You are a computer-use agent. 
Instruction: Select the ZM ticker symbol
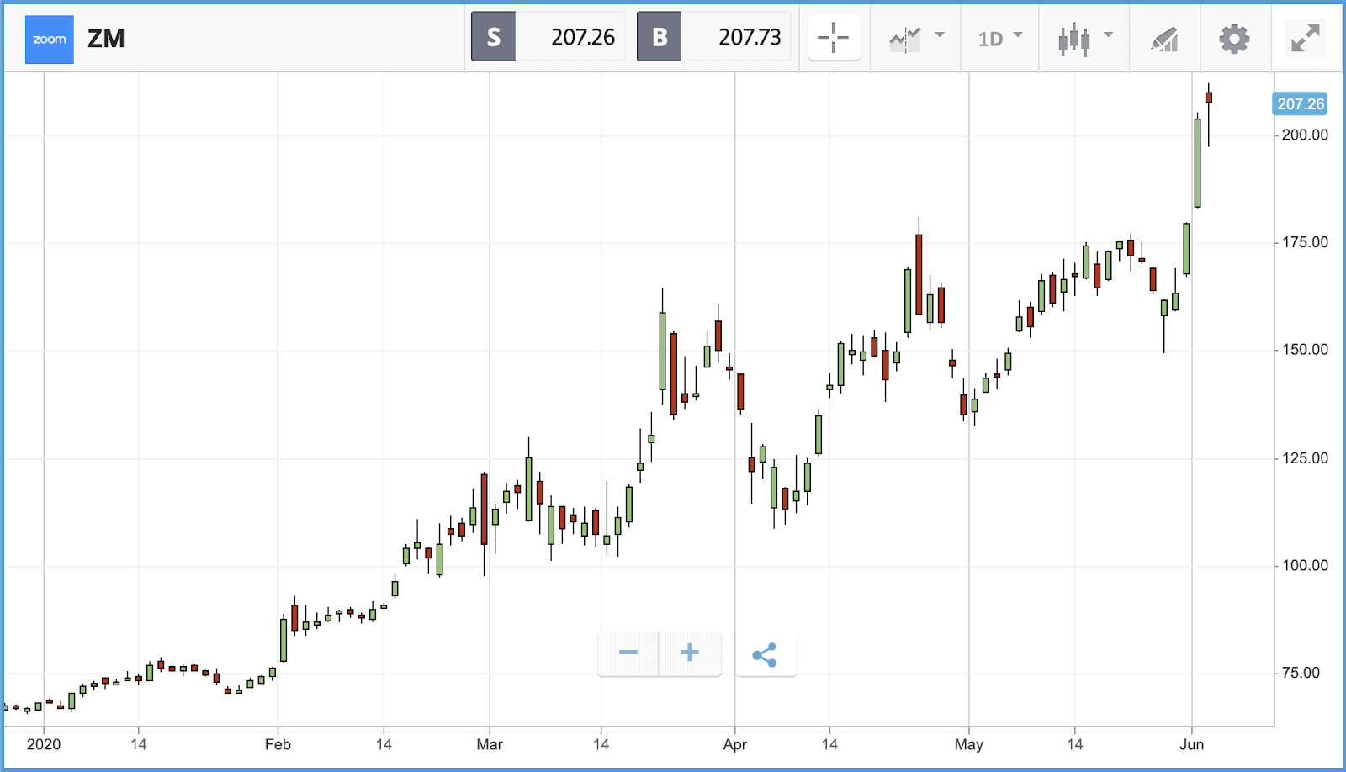click(106, 39)
